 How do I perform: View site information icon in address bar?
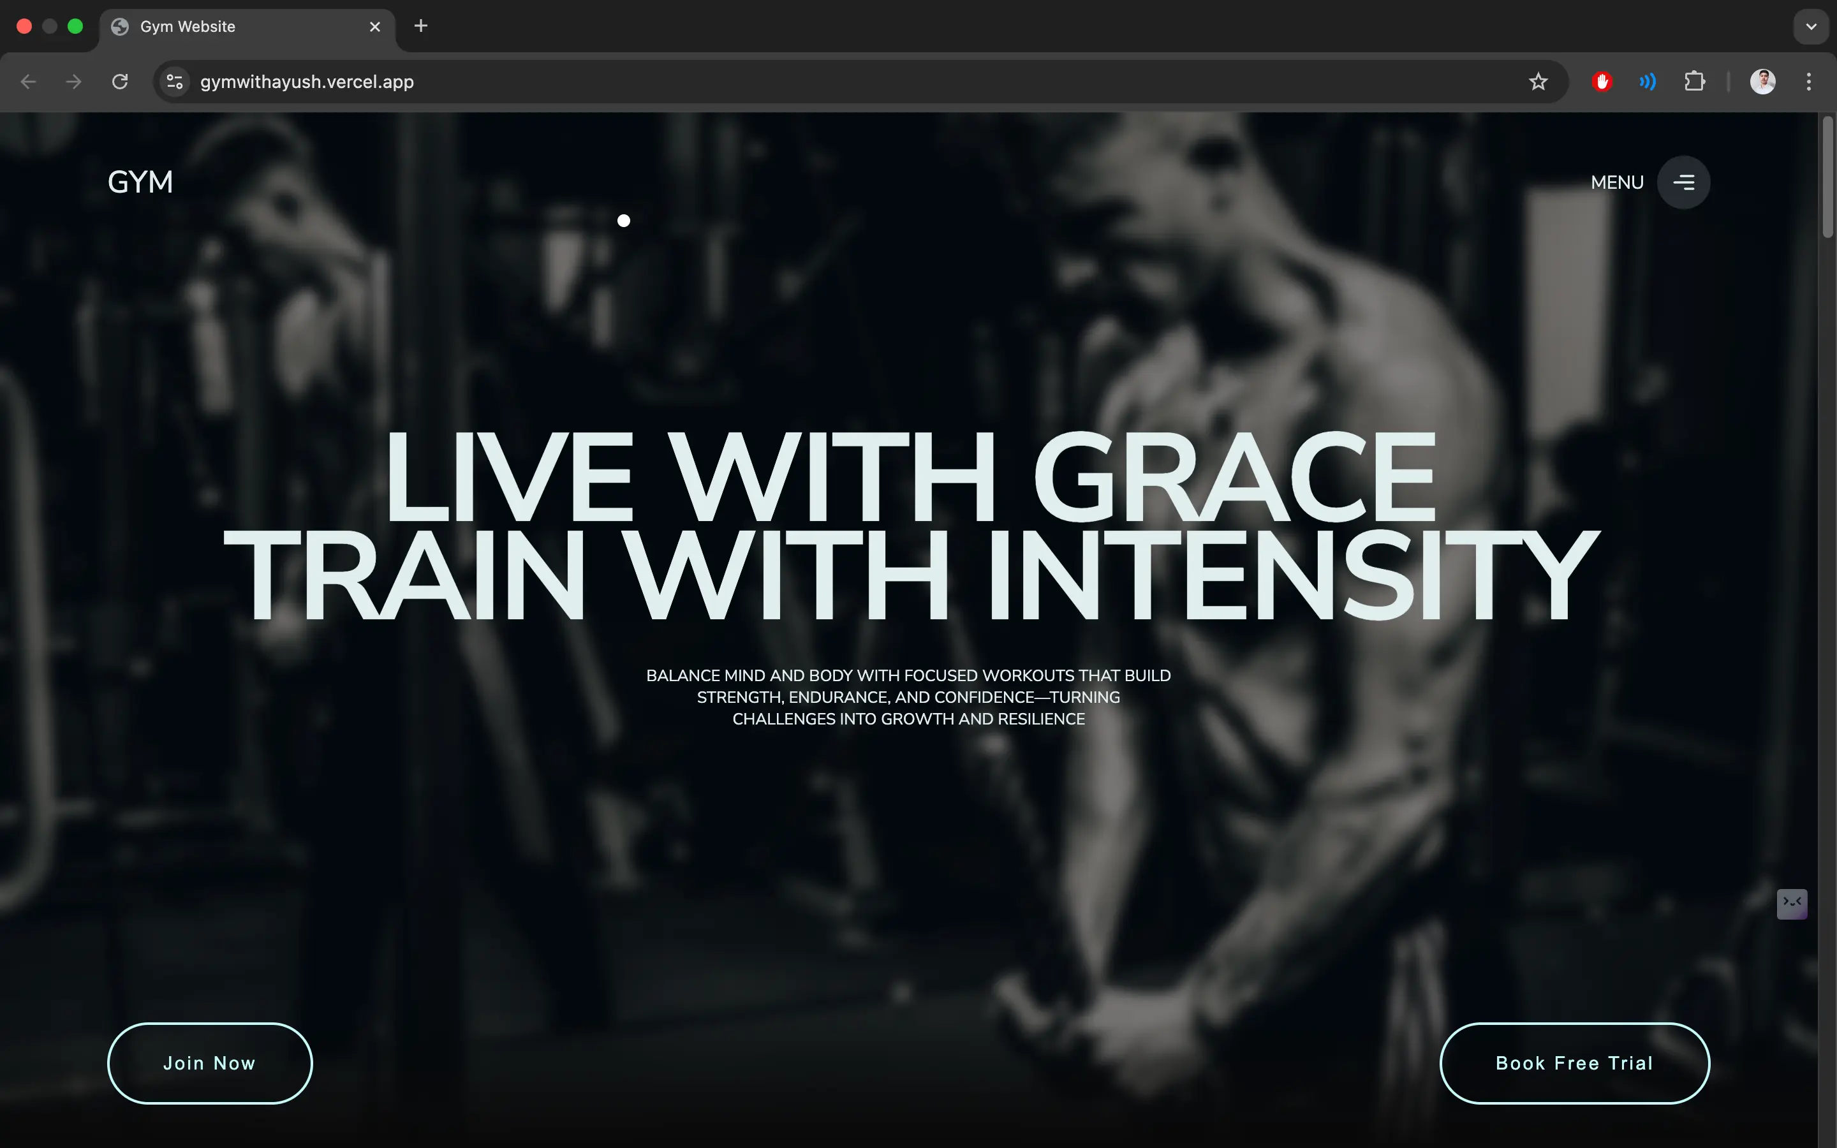175,82
